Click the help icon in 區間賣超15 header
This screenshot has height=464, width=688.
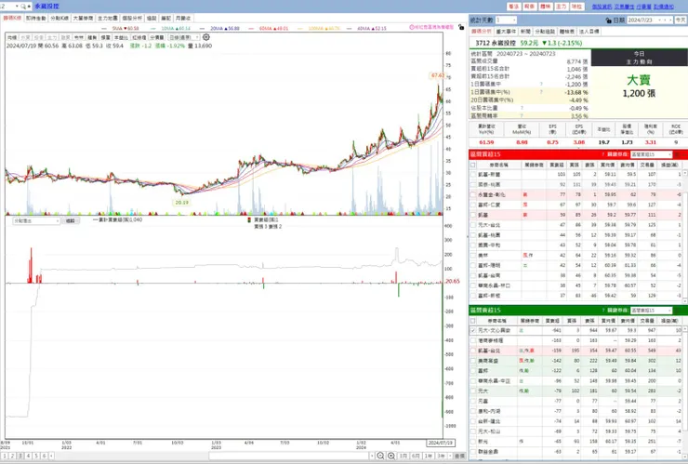pos(602,311)
